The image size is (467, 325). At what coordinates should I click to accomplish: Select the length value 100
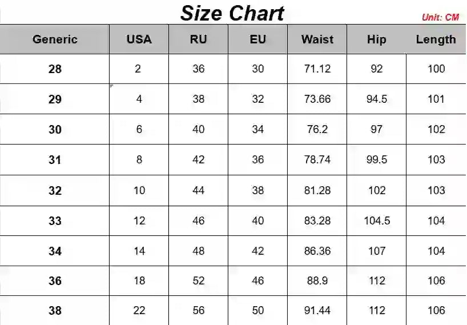point(436,69)
